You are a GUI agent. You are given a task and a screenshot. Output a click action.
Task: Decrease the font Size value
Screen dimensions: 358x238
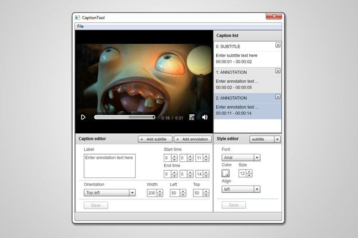point(249,175)
